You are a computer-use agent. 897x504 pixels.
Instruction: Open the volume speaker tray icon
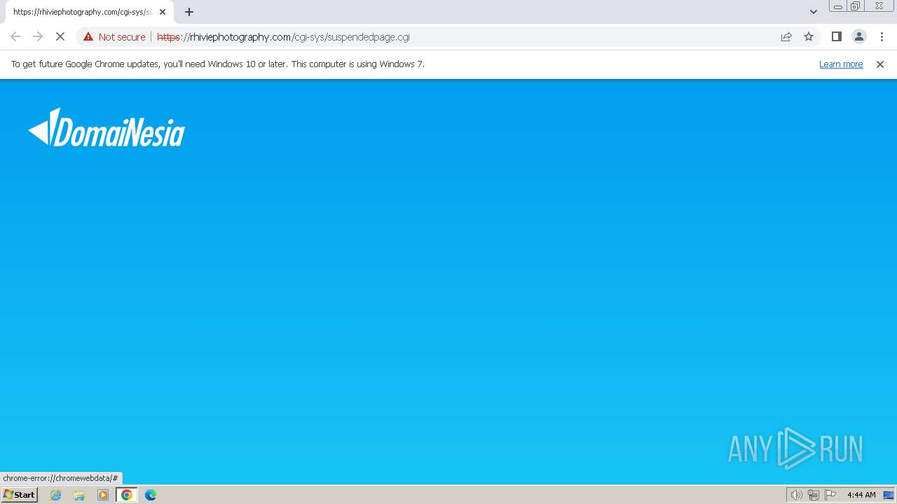[x=796, y=495]
